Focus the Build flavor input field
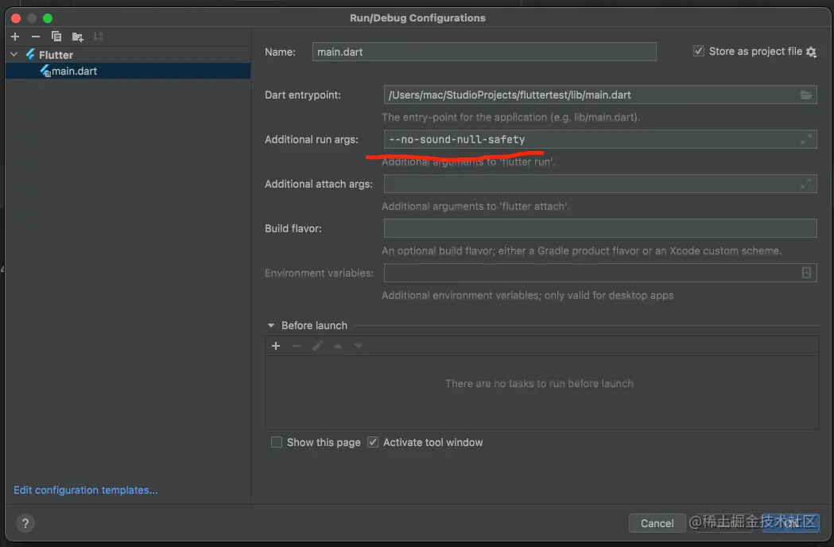834x547 pixels. 599,228
